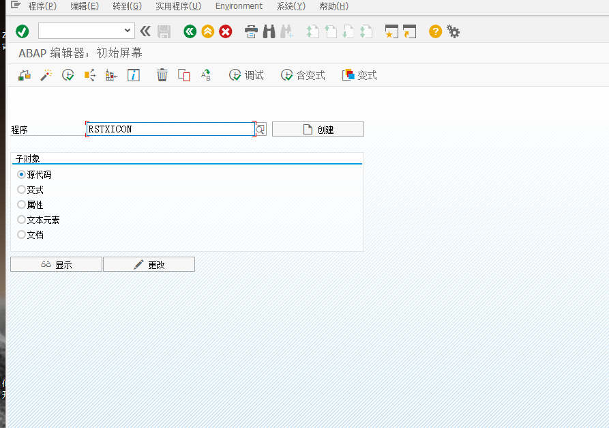The width and height of the screenshot is (609, 428).
Task: Select the 变式 radio button under 子对象
Action: tap(21, 190)
